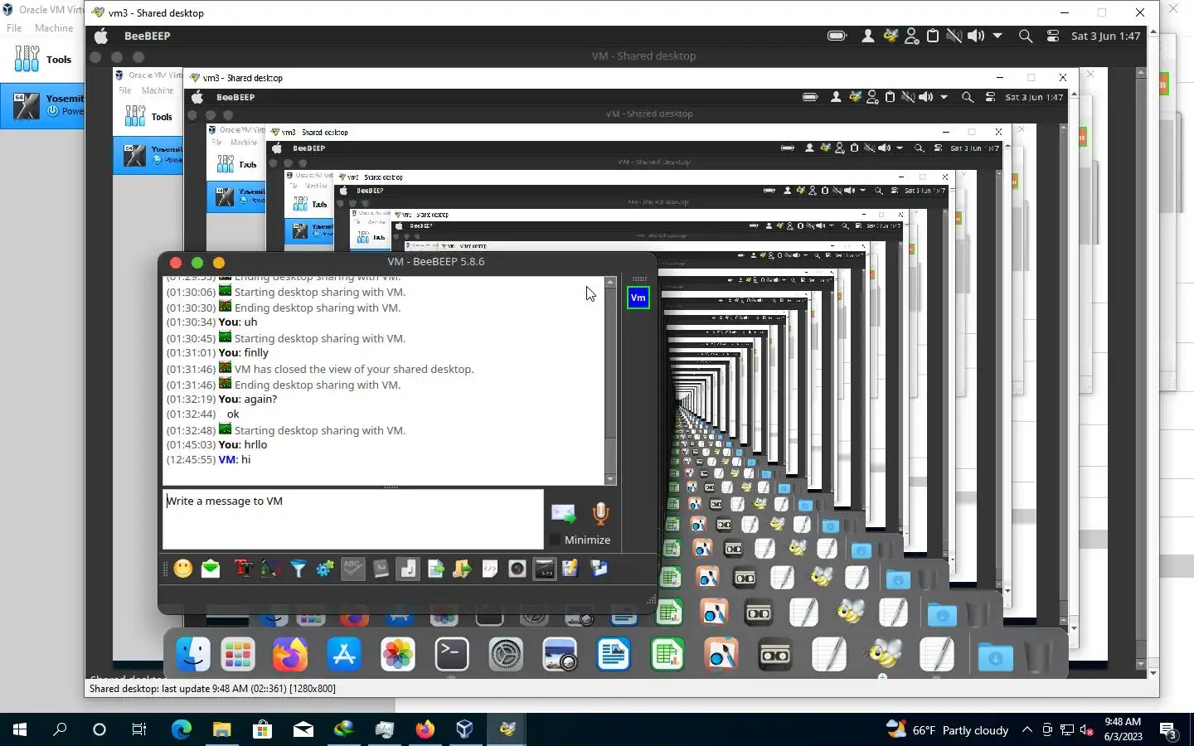Expand the down-arrow dropdown in top menu bar
The image size is (1194, 746).
click(997, 36)
